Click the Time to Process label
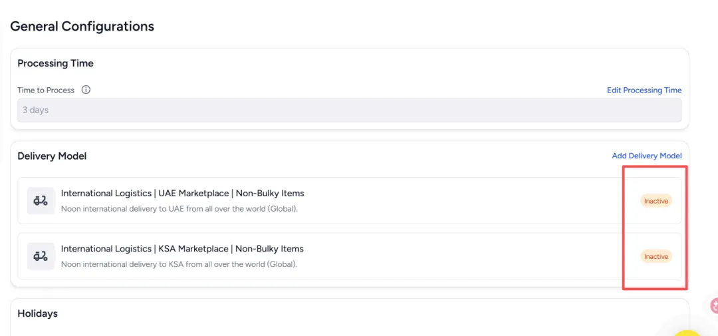 click(46, 90)
